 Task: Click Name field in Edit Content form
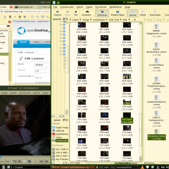click(x=43, y=65)
